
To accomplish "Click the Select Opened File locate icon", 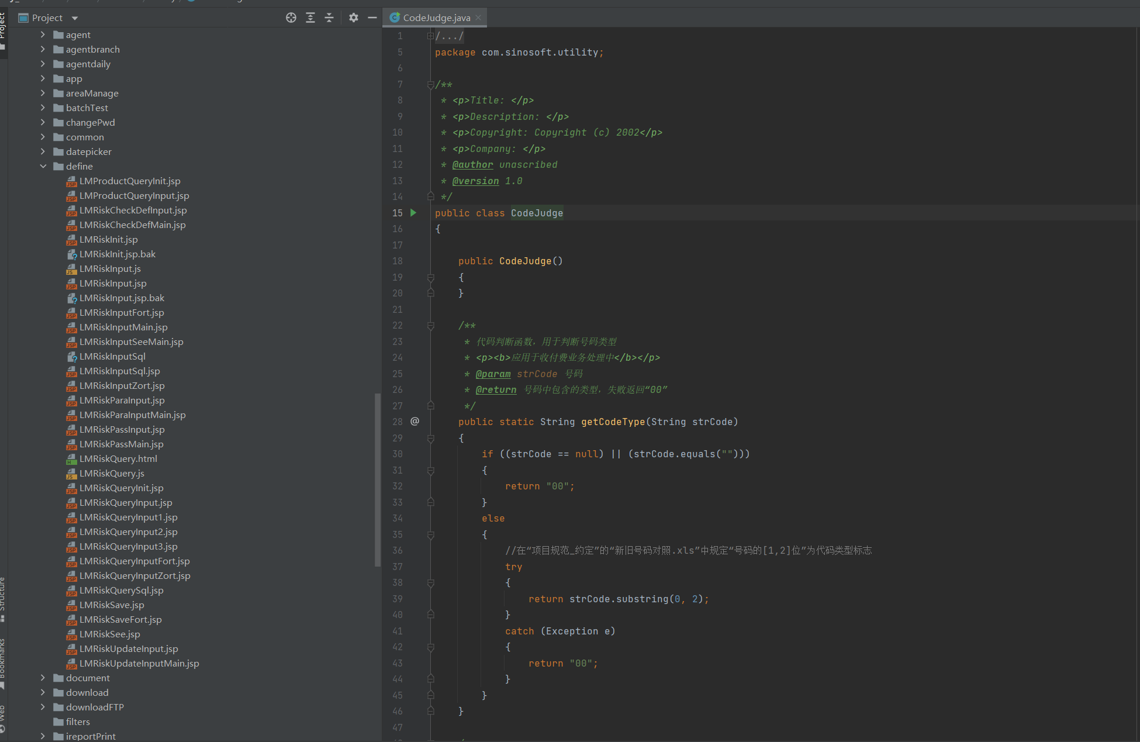I will tap(291, 18).
